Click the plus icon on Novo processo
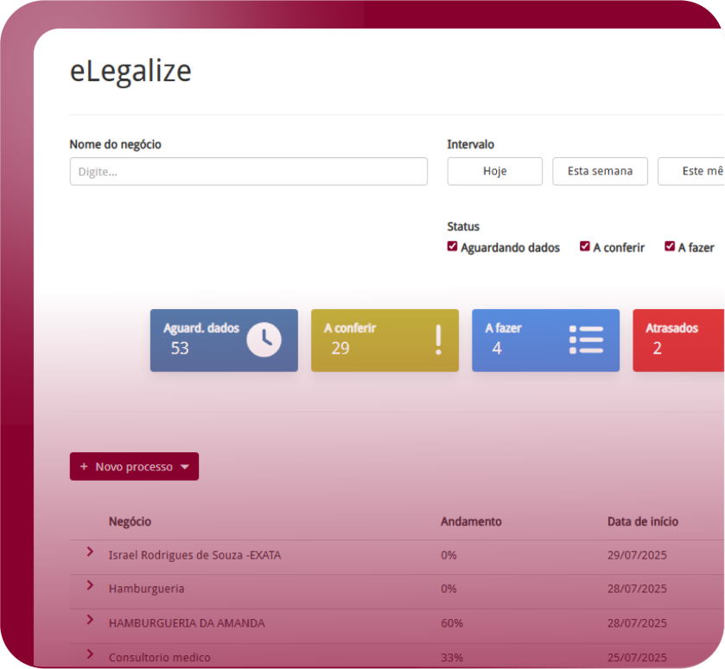 84,467
